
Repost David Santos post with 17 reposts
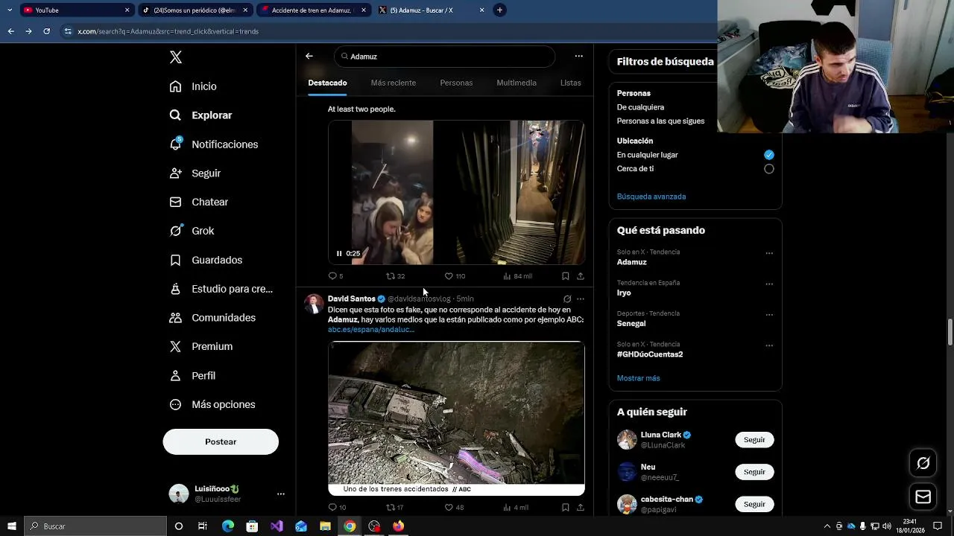click(395, 508)
